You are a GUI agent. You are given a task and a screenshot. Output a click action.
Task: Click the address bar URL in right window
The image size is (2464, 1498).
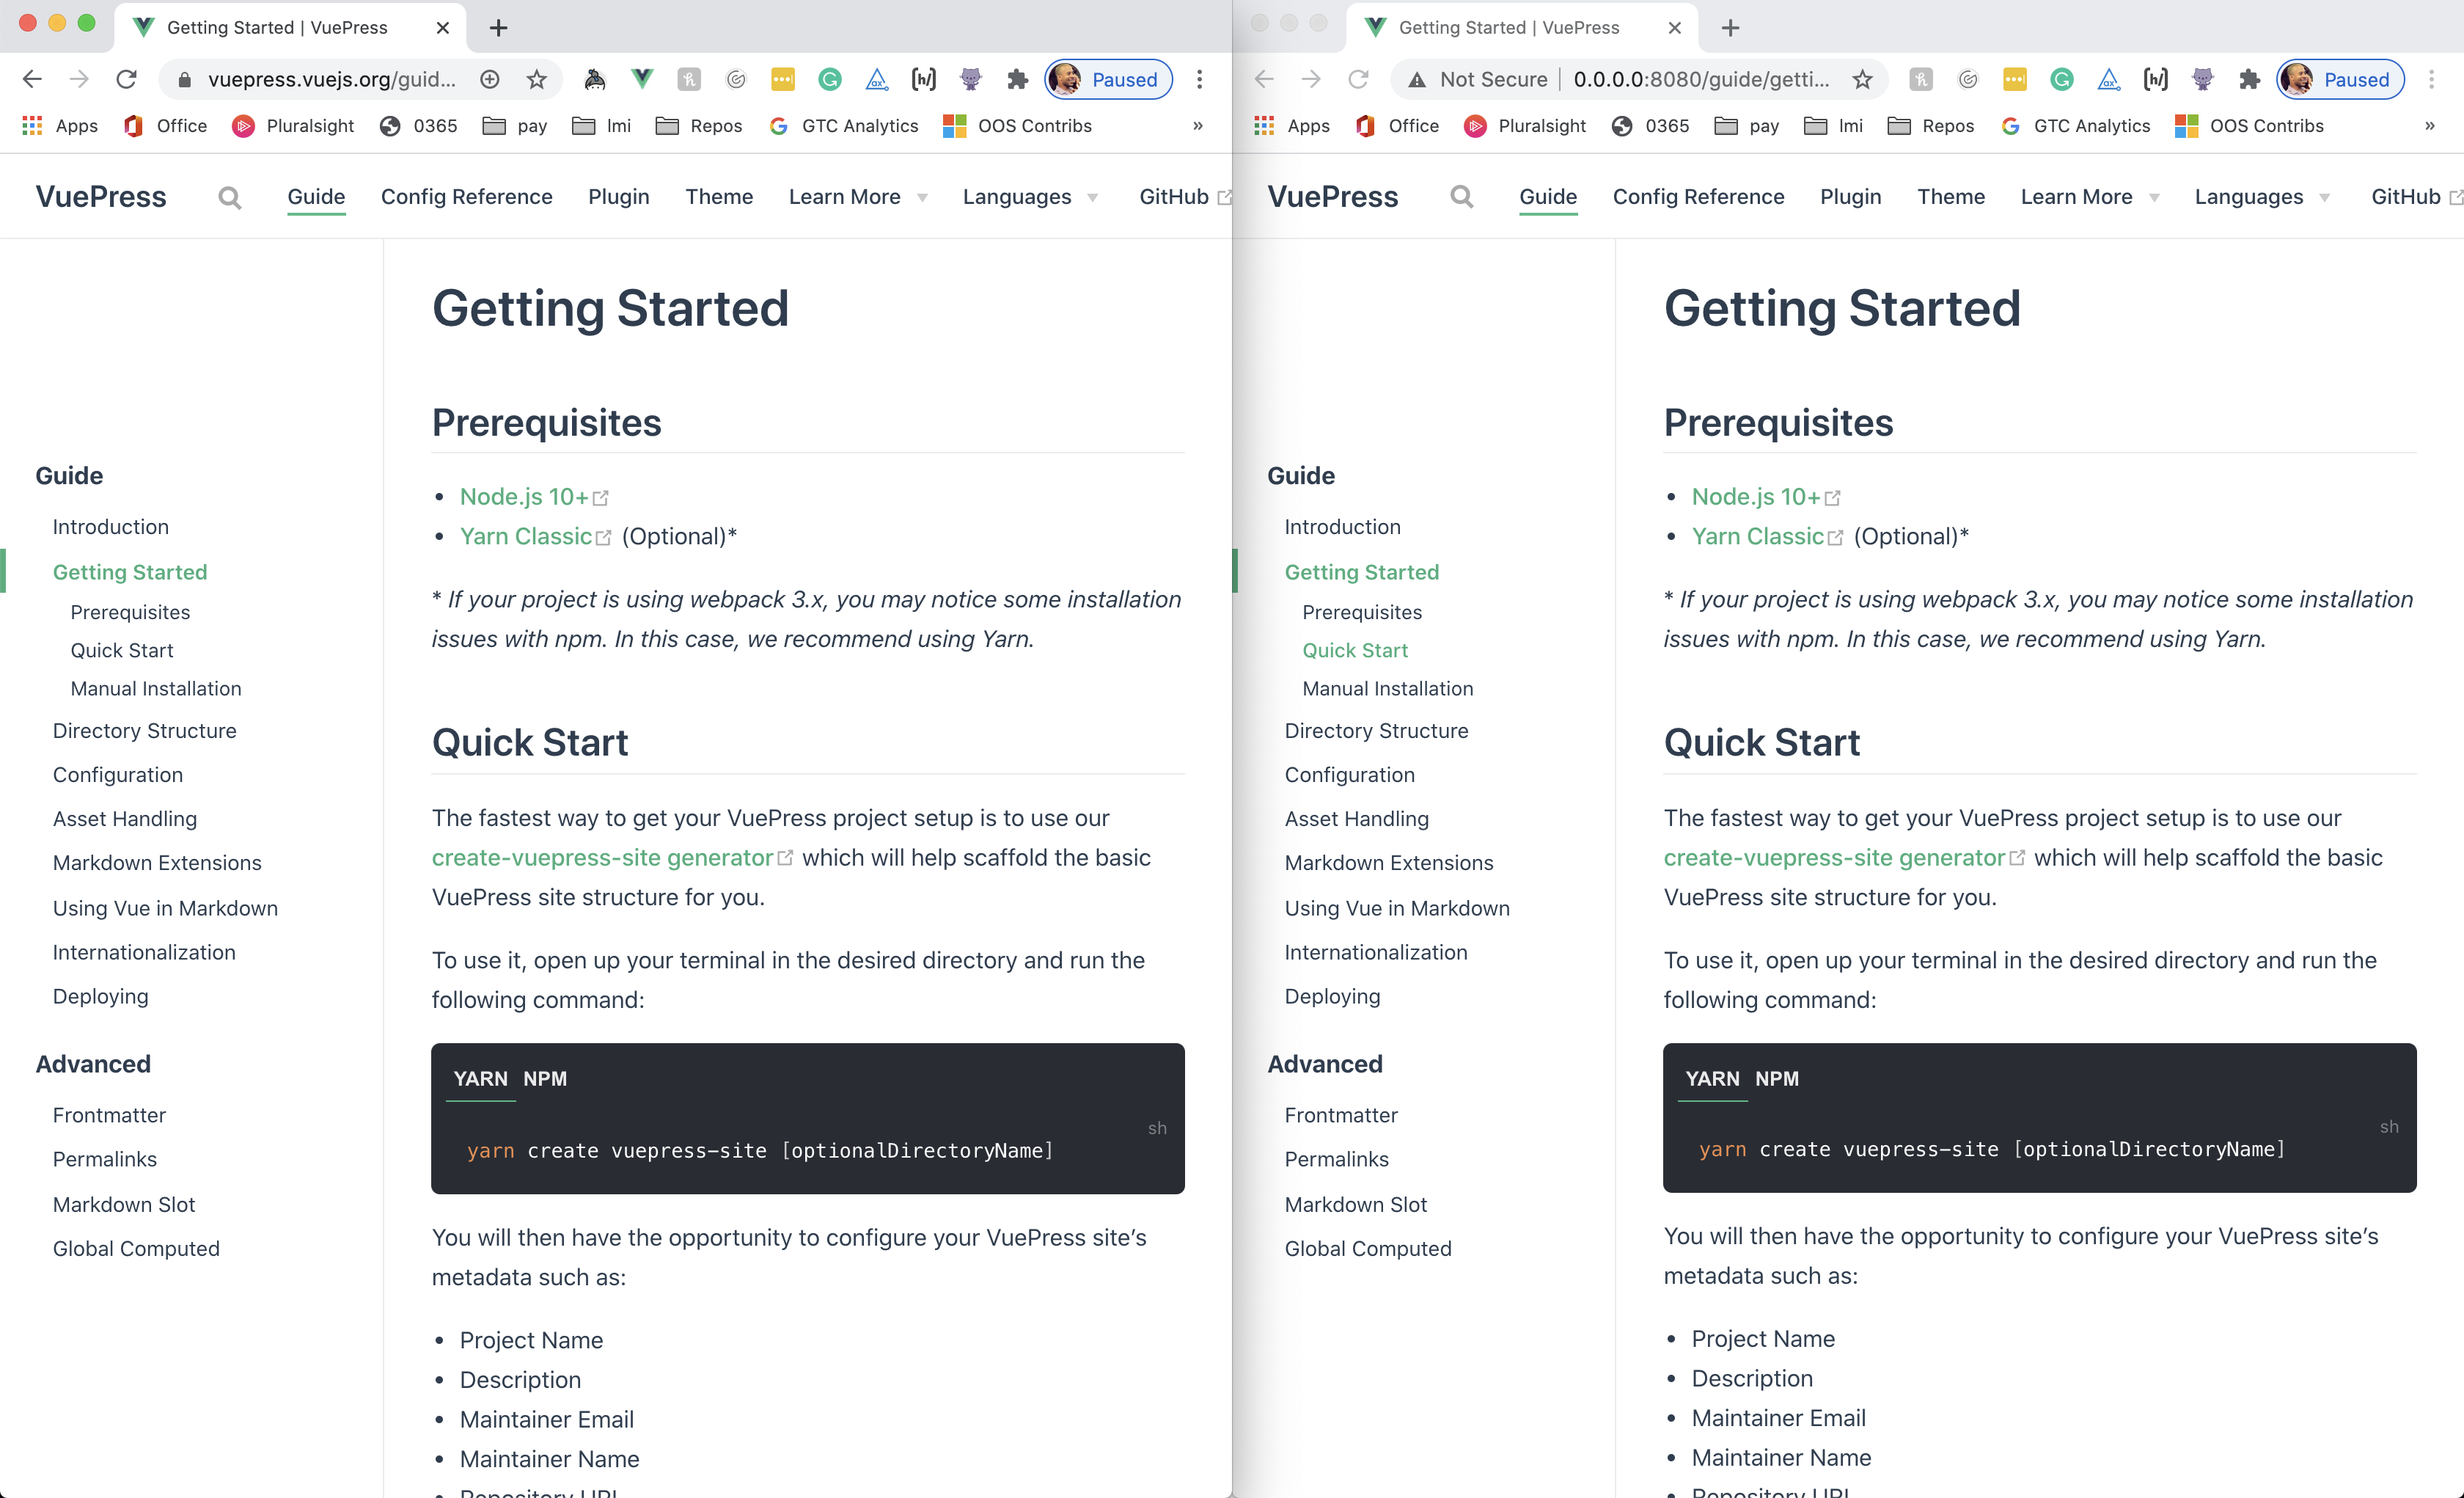point(1702,79)
